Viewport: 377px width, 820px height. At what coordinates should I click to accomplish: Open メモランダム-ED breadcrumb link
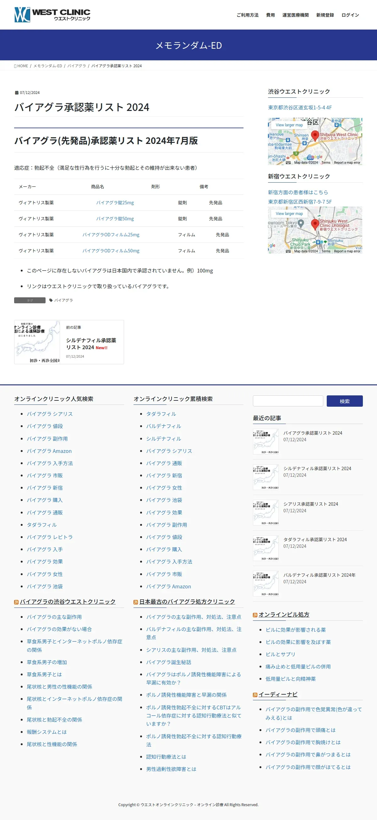tap(48, 66)
